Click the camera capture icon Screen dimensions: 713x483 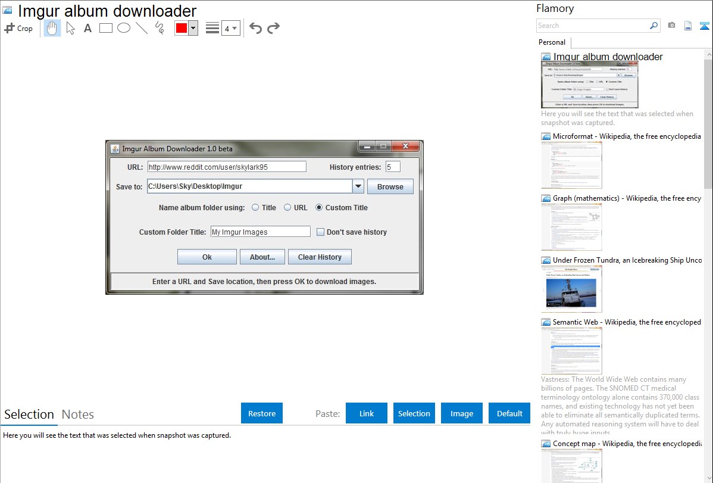click(671, 26)
